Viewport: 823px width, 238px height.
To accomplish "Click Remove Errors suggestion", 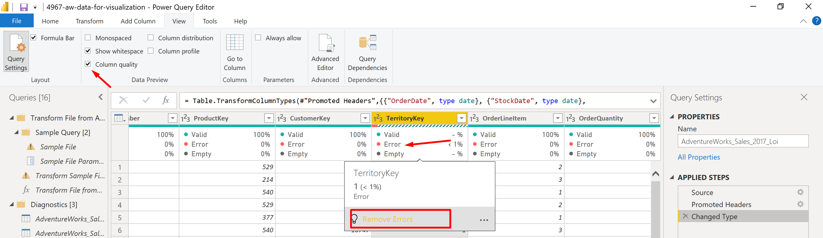I will [x=388, y=219].
